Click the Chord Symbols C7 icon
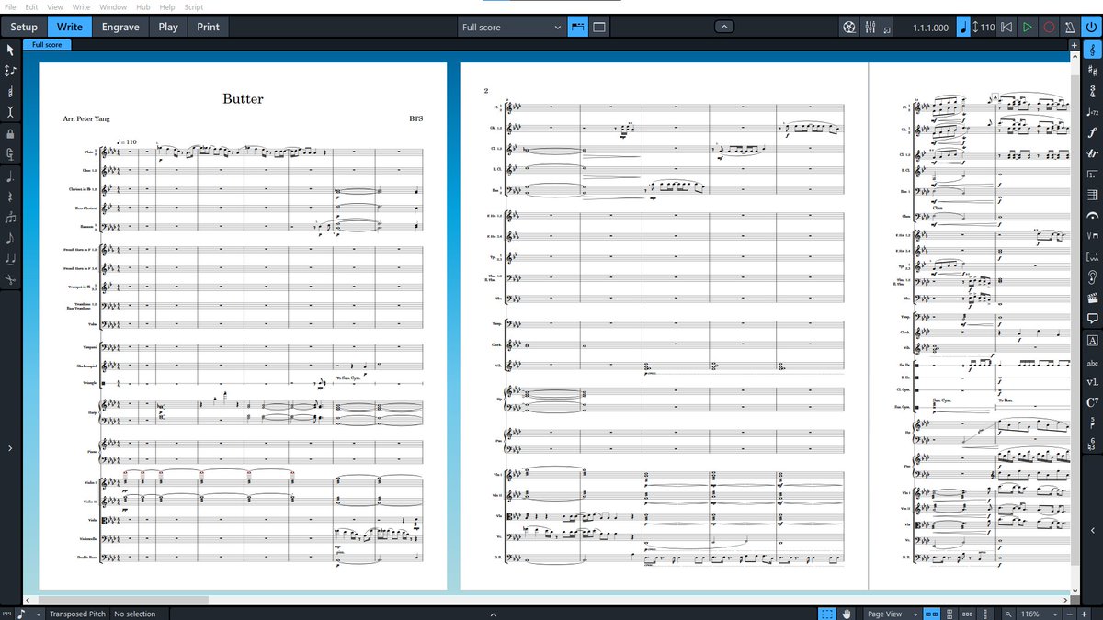 1092,402
